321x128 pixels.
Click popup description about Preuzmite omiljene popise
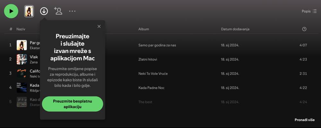pyautogui.click(x=73, y=77)
